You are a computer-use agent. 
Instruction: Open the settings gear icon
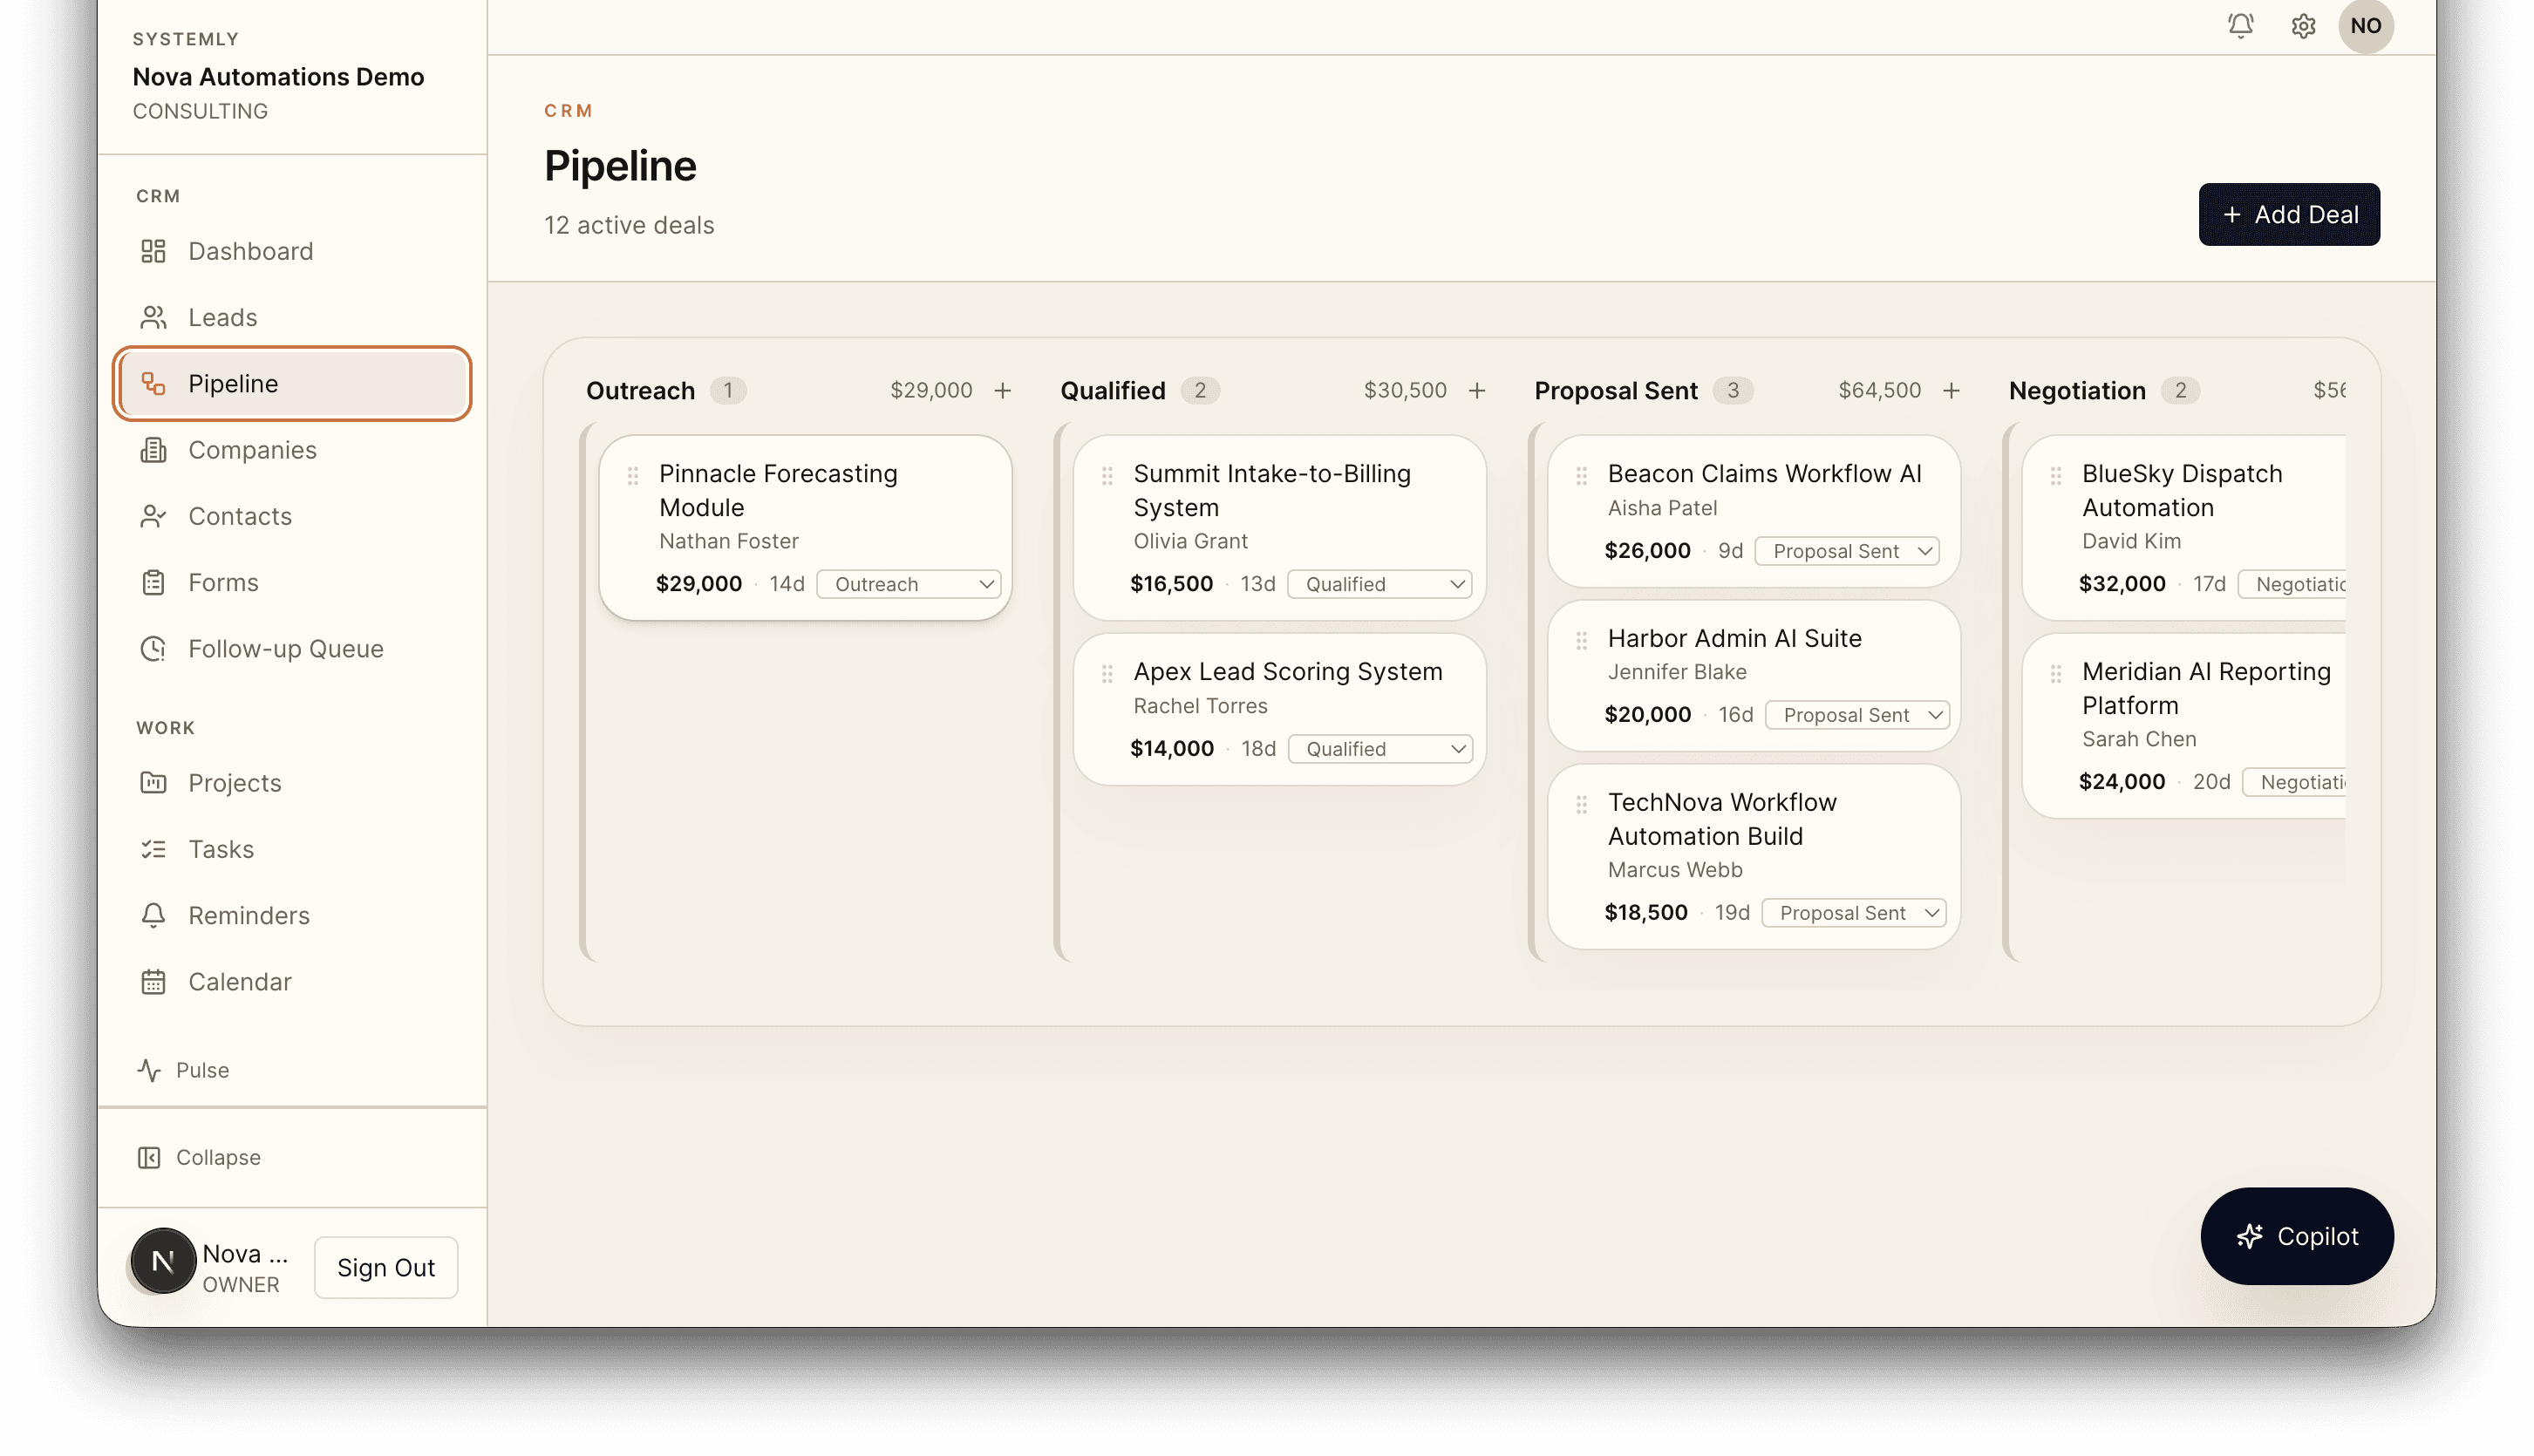pyautogui.click(x=2303, y=27)
